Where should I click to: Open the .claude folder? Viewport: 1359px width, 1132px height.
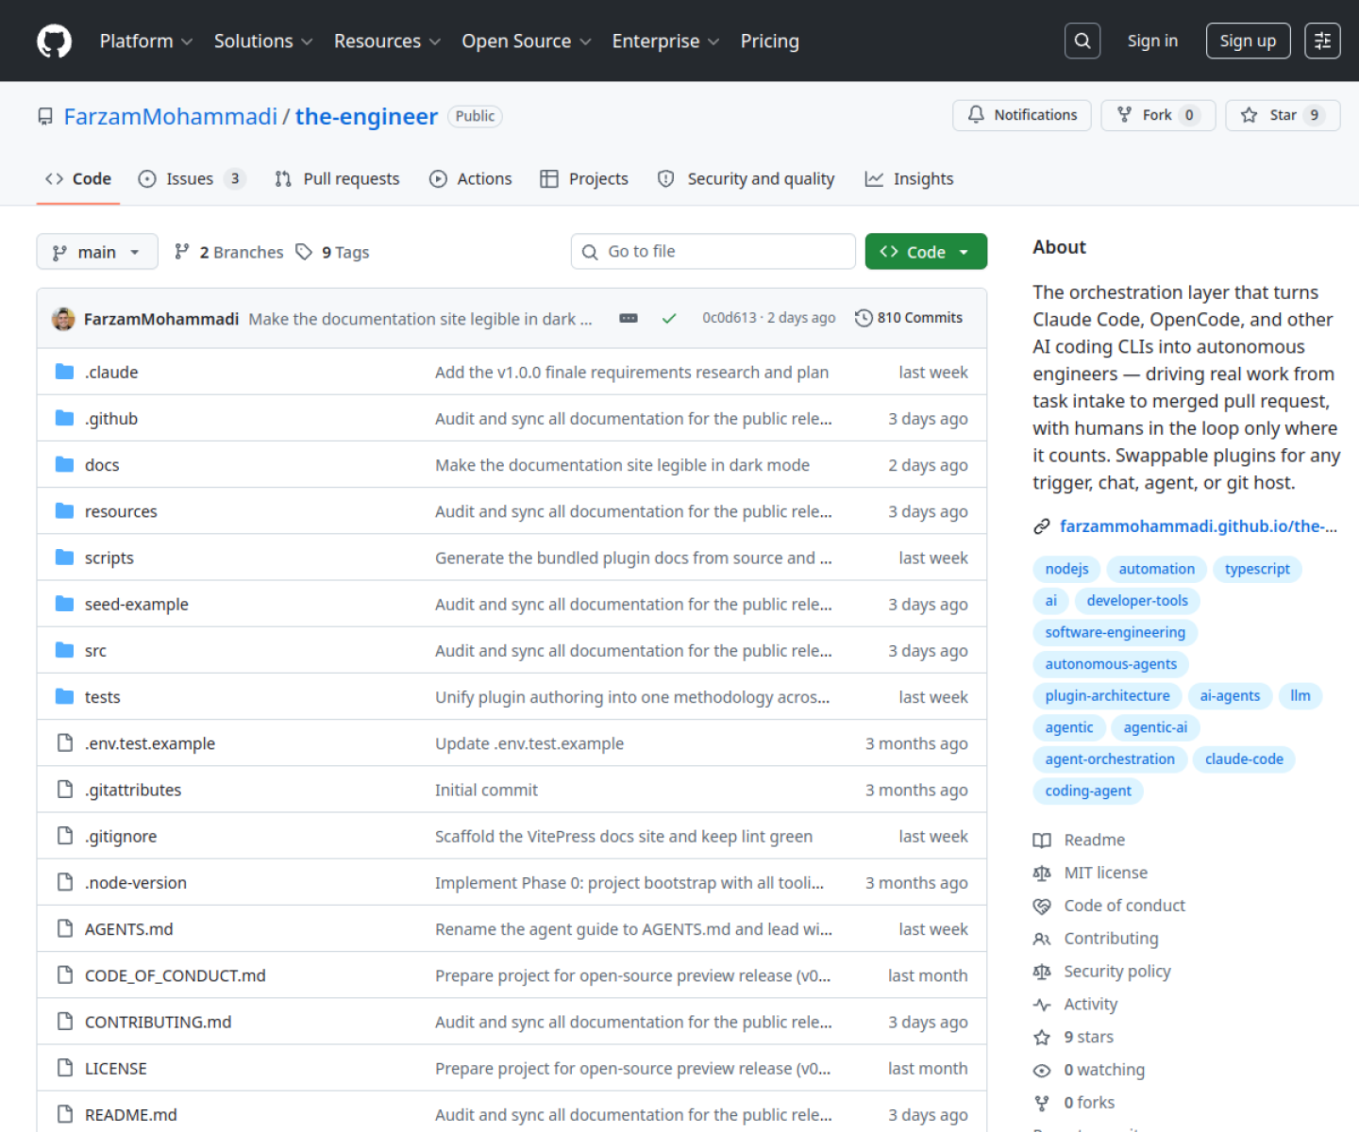pos(111,372)
